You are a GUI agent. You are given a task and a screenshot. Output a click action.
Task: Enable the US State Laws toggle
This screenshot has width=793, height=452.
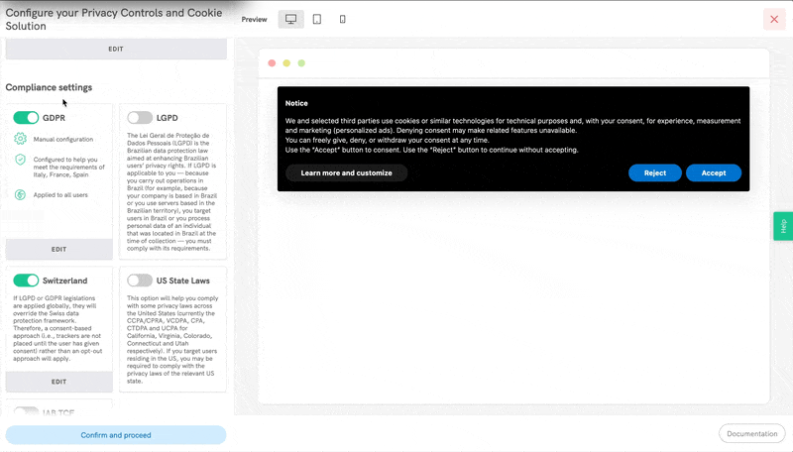[x=140, y=281]
